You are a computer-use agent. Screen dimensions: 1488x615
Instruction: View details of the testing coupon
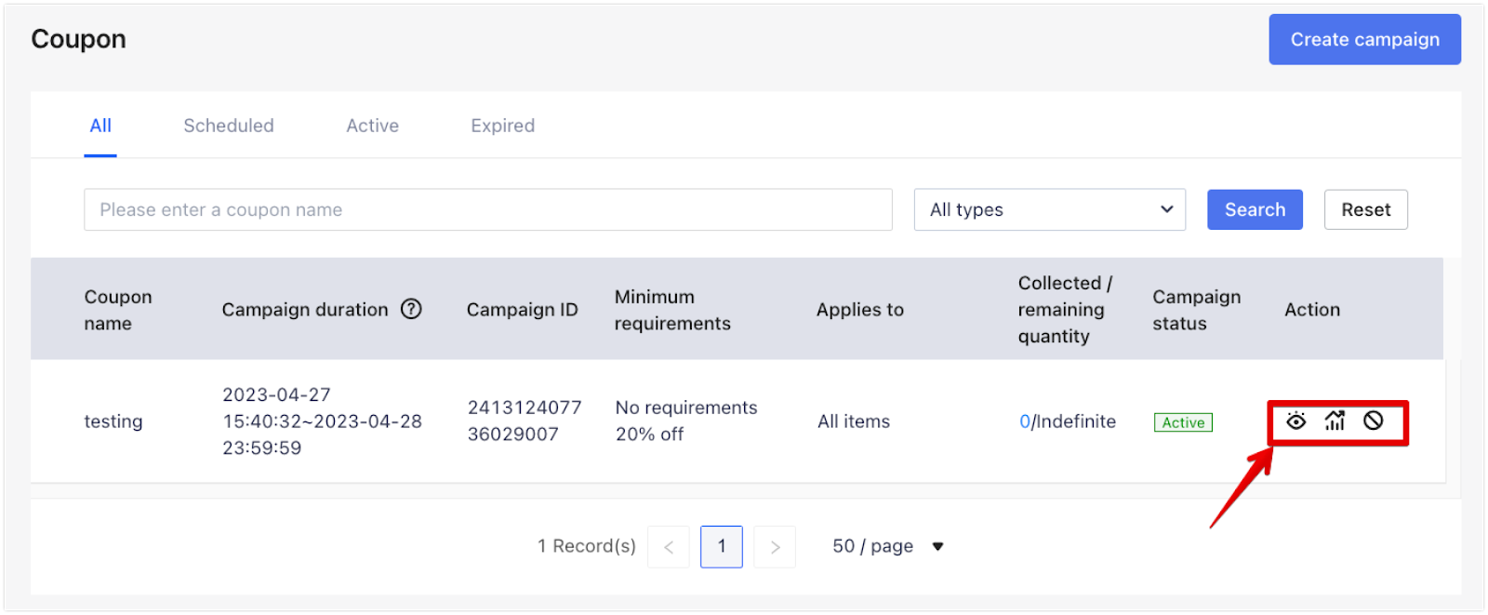[x=1295, y=421]
